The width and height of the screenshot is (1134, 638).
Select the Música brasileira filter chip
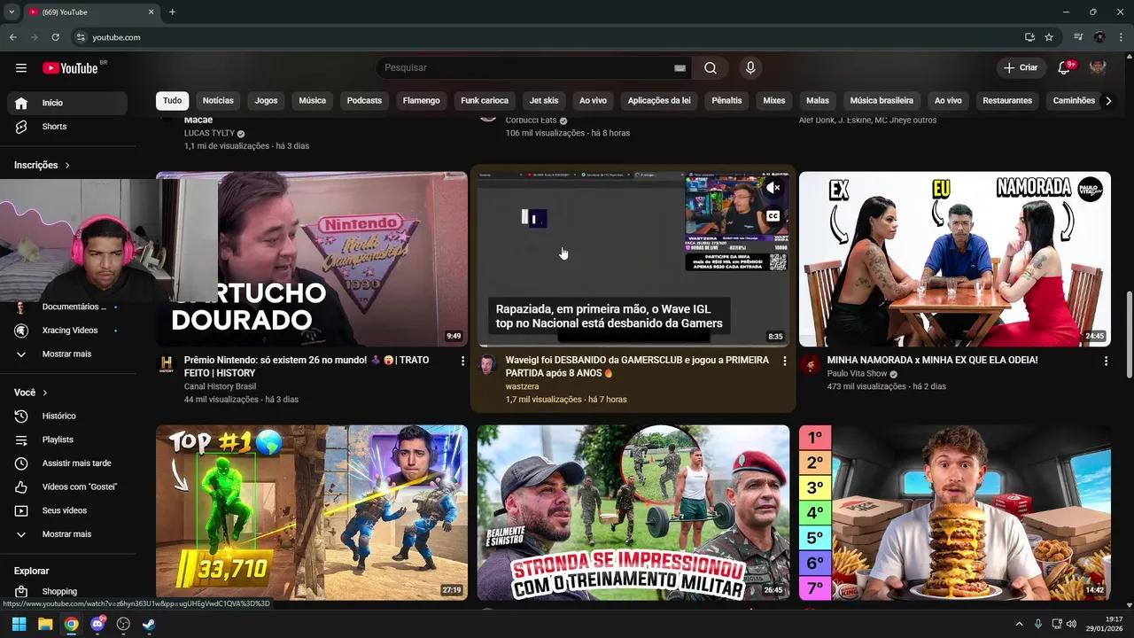point(882,101)
